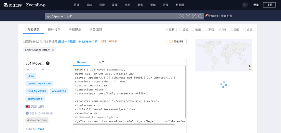
Task: Click the 下载 download icon
Action: (x=206, y=30)
